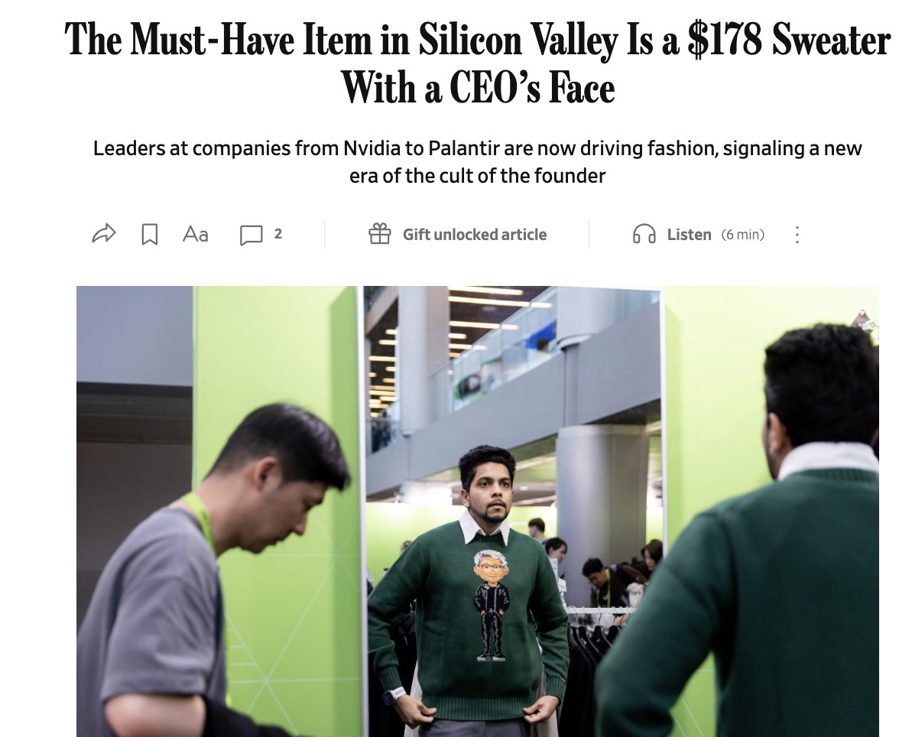Click the Gift unlocked article button
The width and height of the screenshot is (899, 737).
pyautogui.click(x=457, y=234)
